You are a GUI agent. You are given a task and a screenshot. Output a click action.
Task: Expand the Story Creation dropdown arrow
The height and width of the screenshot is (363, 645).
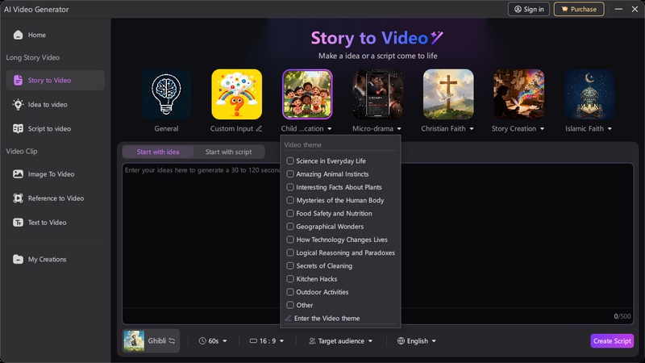click(542, 129)
